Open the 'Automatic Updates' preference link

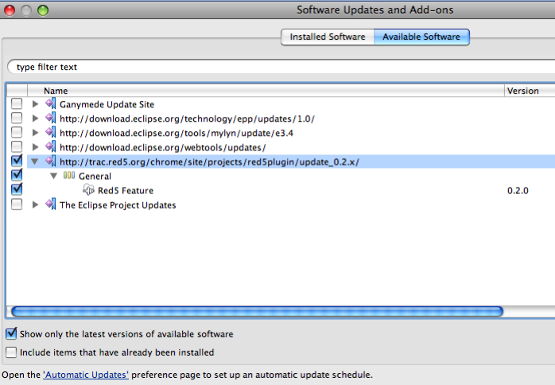coord(86,375)
